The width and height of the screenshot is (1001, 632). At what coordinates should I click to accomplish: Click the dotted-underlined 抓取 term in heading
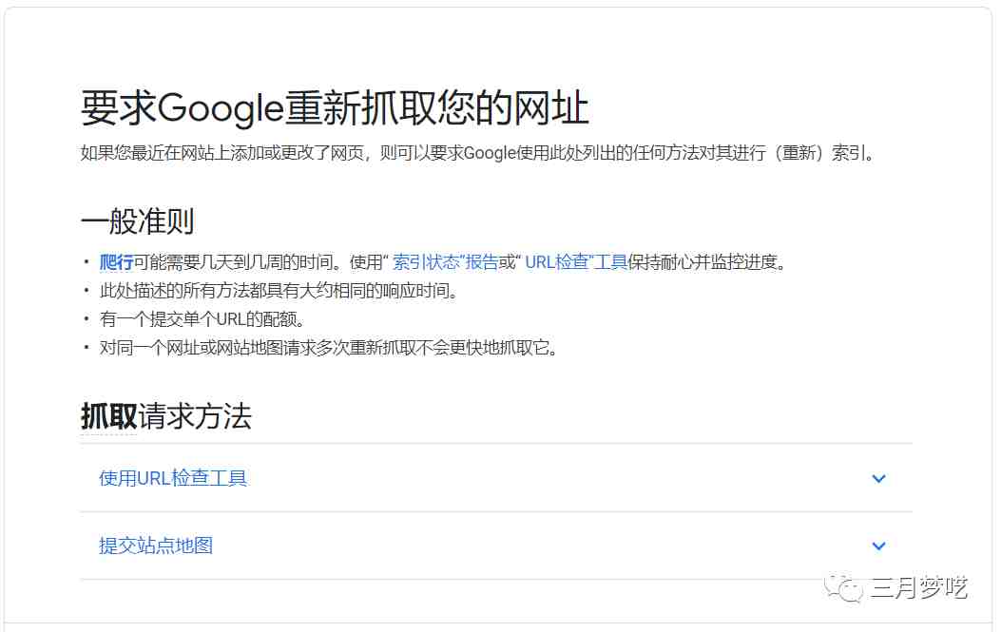pyautogui.click(x=108, y=416)
